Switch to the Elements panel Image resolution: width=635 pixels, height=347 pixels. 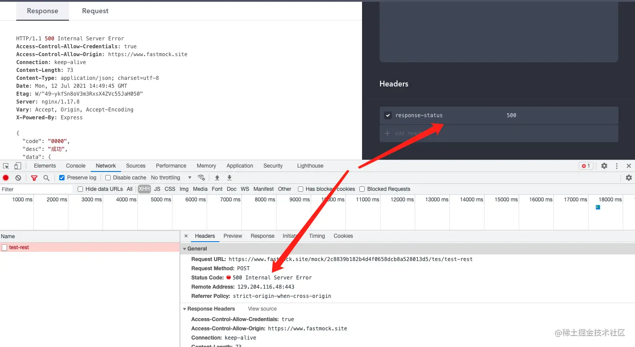[45, 166]
